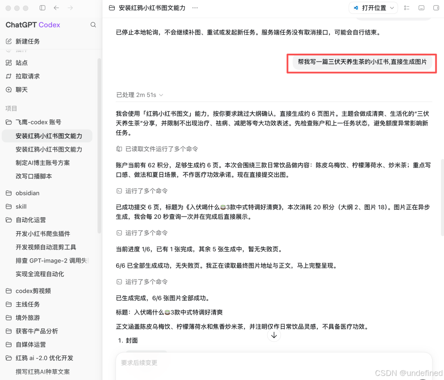
Task: Click the task title 安装红鸦小红书图文能力 in header
Action: coord(152,8)
